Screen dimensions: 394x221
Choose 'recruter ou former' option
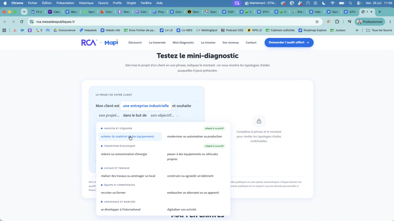(x=113, y=193)
